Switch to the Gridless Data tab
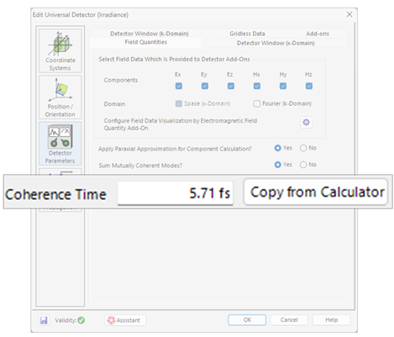394x337 pixels. 247,34
